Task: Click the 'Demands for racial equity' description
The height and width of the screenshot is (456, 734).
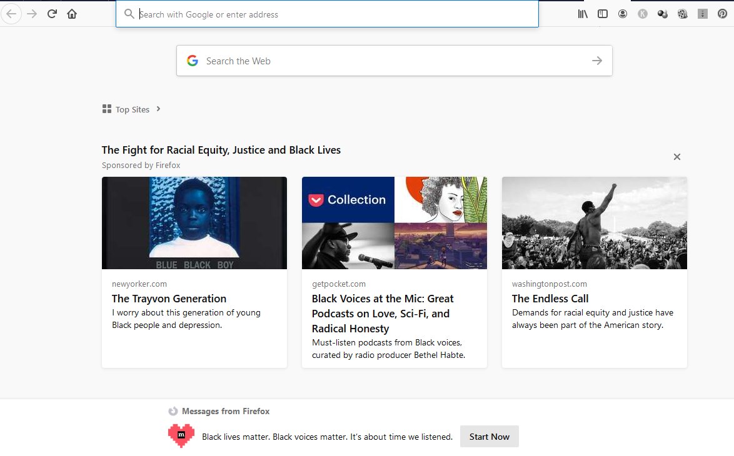Action: 593,319
